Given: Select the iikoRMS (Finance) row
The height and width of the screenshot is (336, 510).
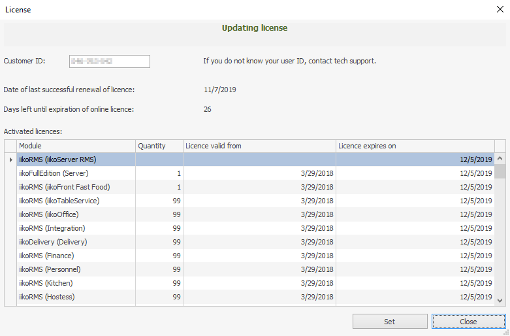Looking at the screenshot, I should coord(76,256).
